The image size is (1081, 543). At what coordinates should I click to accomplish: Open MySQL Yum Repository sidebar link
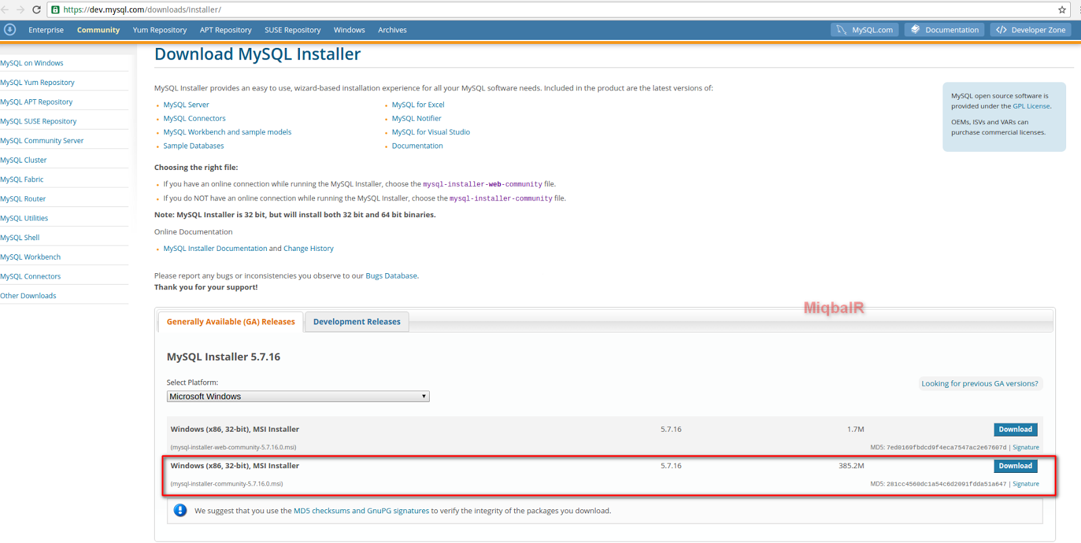click(x=37, y=82)
